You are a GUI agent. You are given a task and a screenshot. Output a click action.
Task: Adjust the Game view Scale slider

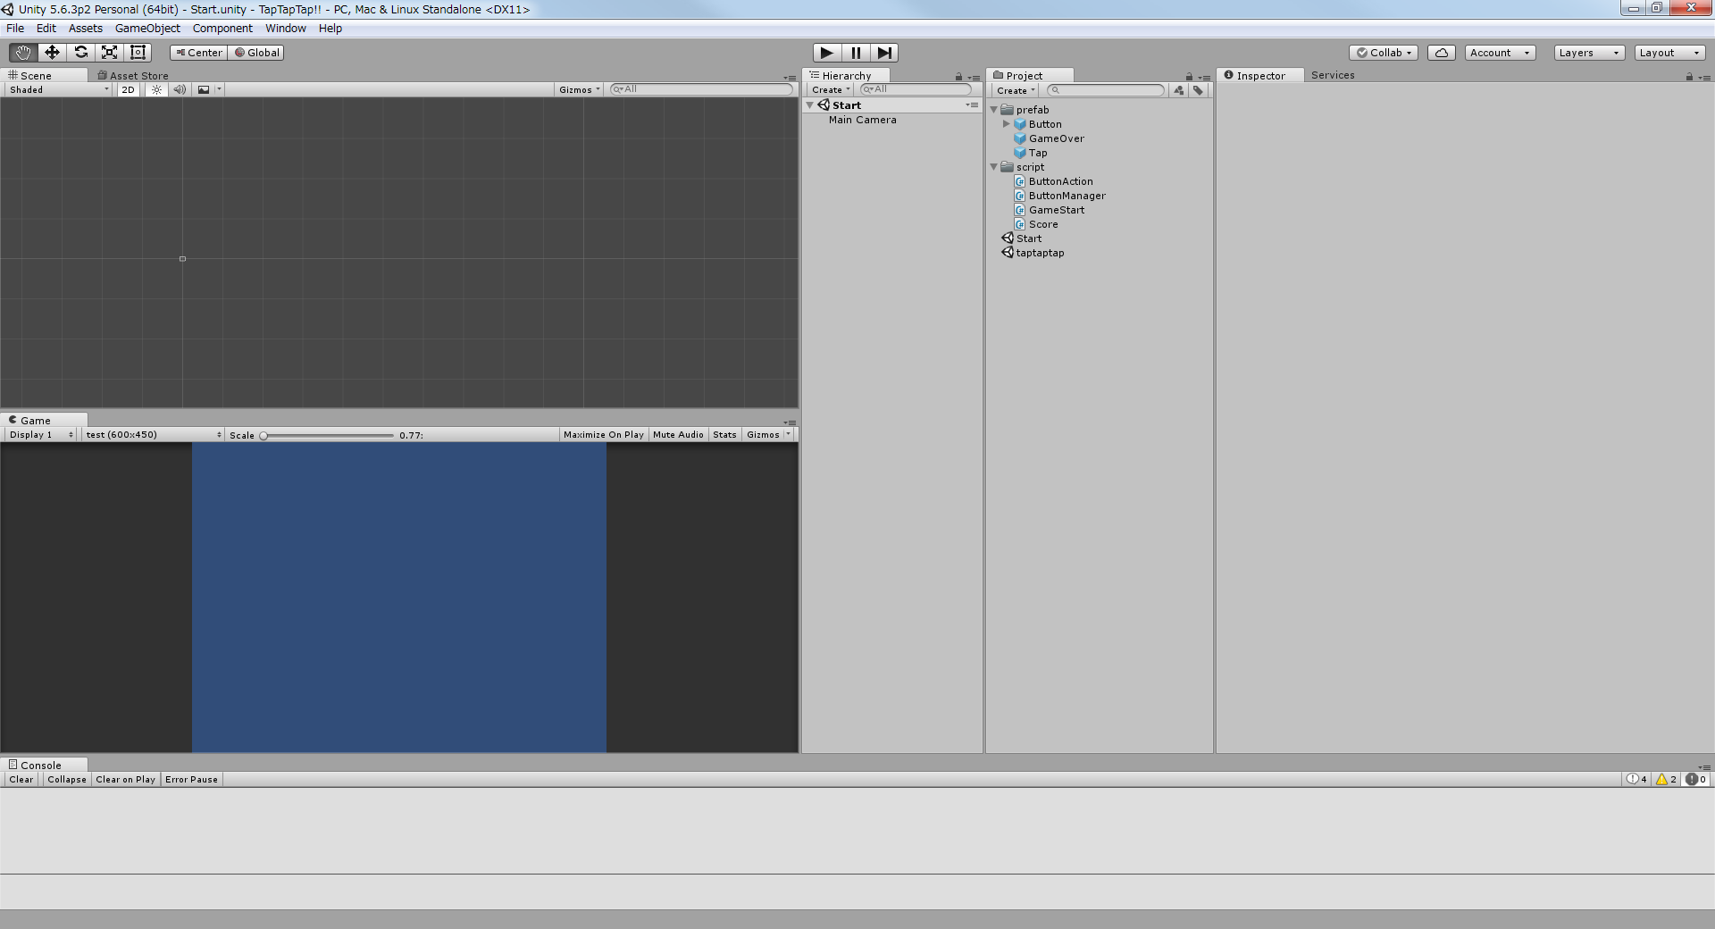tap(328, 435)
